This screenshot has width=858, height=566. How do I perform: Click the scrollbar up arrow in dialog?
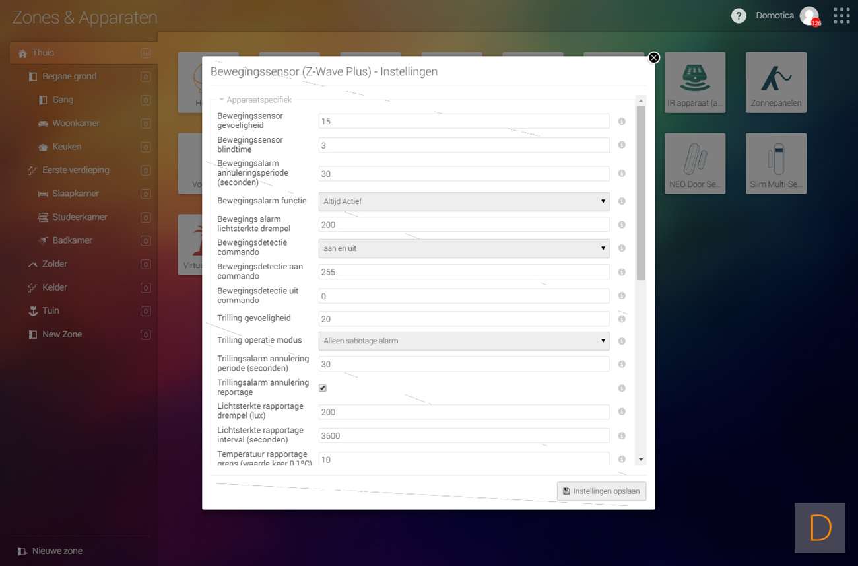tap(640, 100)
